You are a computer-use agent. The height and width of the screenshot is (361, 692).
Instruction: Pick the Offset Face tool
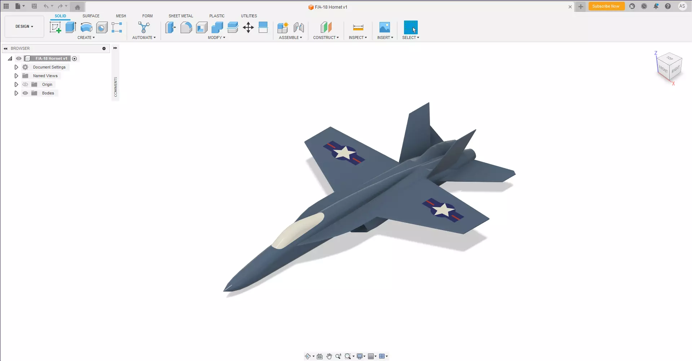tap(233, 27)
